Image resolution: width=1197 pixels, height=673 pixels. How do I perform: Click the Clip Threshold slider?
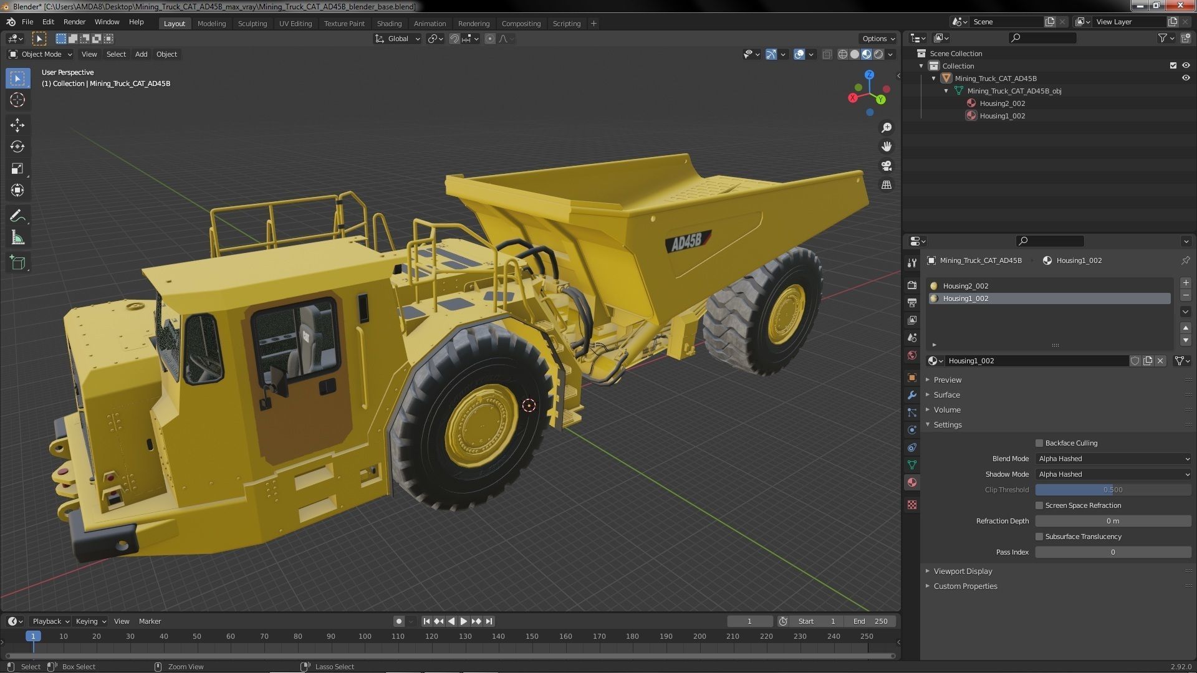coord(1113,490)
